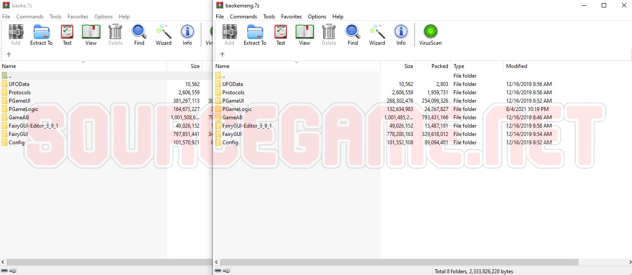Sort by Modified column header
This screenshot has width=632, height=275.
pos(516,66)
